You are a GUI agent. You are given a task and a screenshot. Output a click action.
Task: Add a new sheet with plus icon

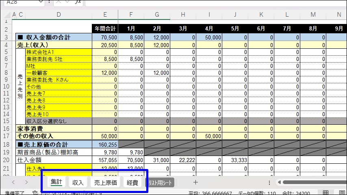coord(195,182)
